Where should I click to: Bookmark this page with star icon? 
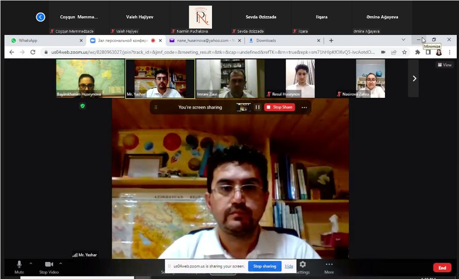pyautogui.click(x=404, y=52)
